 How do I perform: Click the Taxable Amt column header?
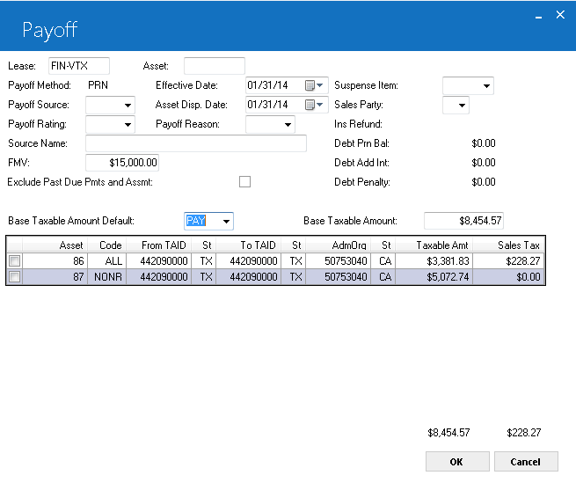point(434,245)
